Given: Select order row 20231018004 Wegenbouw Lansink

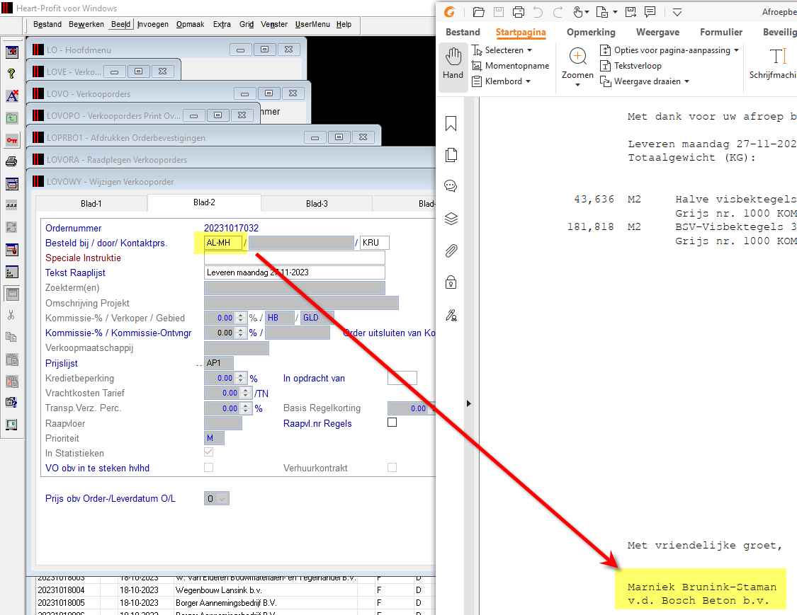Looking at the screenshot, I should point(231,590).
